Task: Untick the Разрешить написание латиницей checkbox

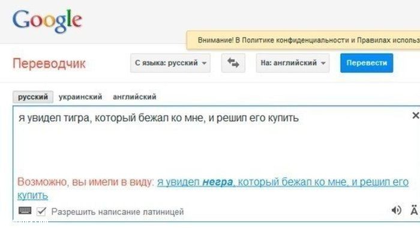Action: 41,211
